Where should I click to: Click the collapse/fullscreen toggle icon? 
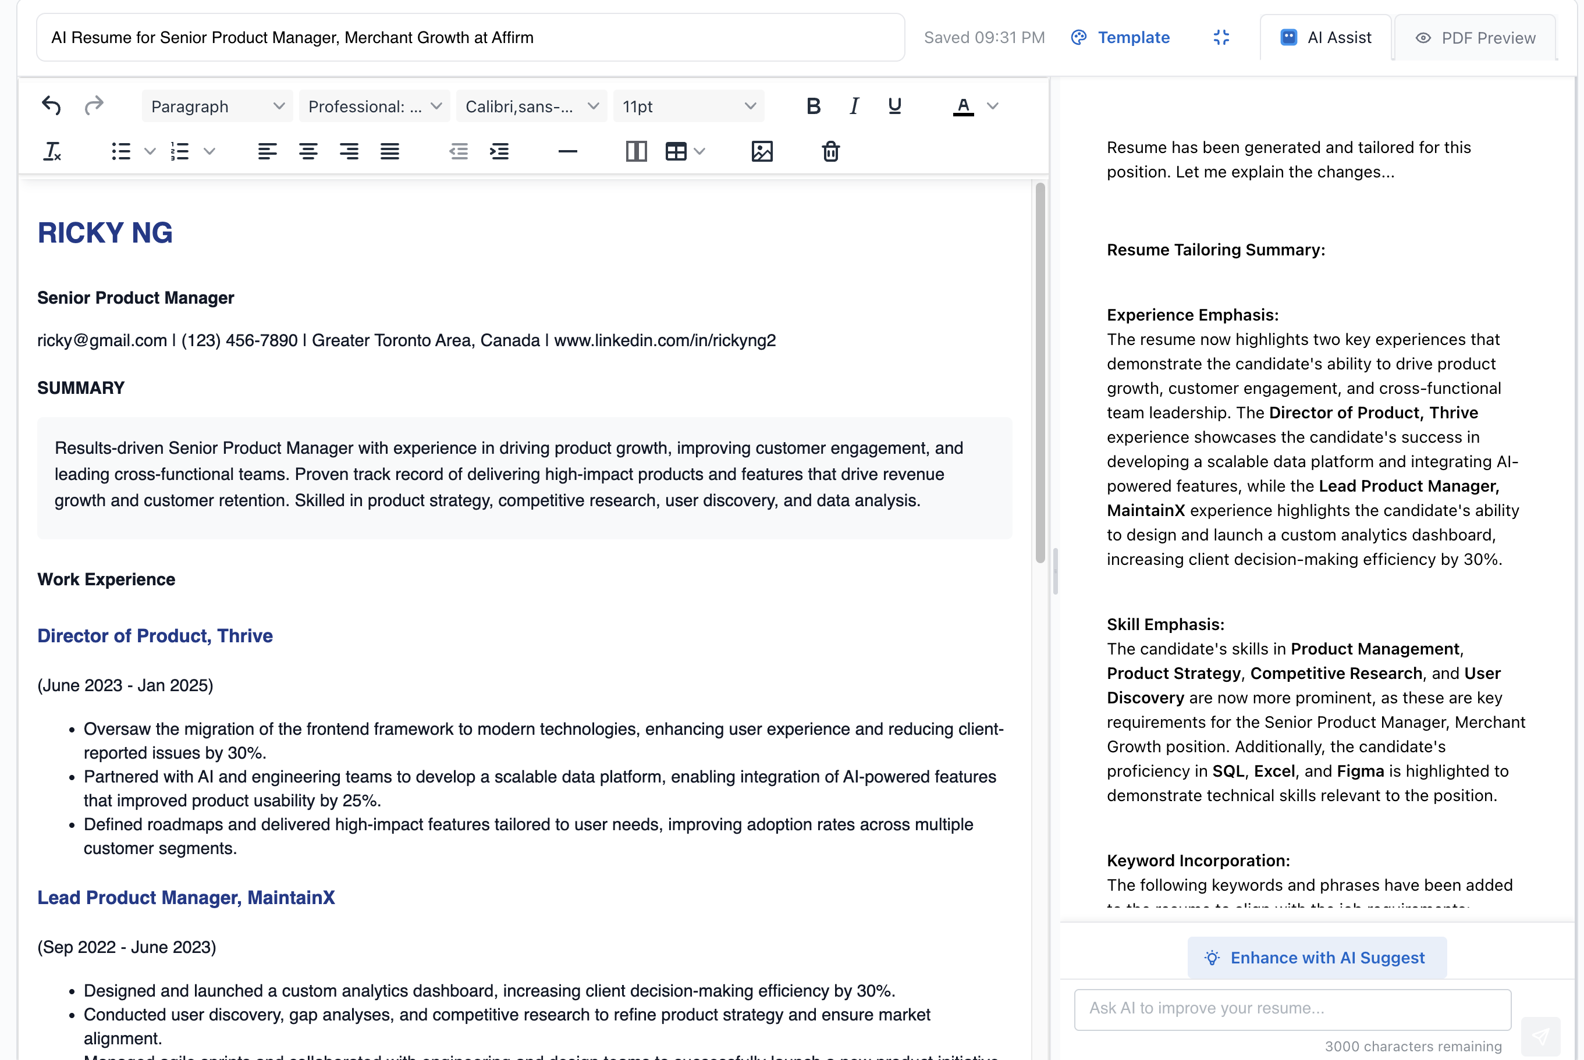click(x=1220, y=37)
